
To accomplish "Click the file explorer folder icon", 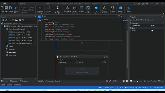I will [x=16, y=20].
